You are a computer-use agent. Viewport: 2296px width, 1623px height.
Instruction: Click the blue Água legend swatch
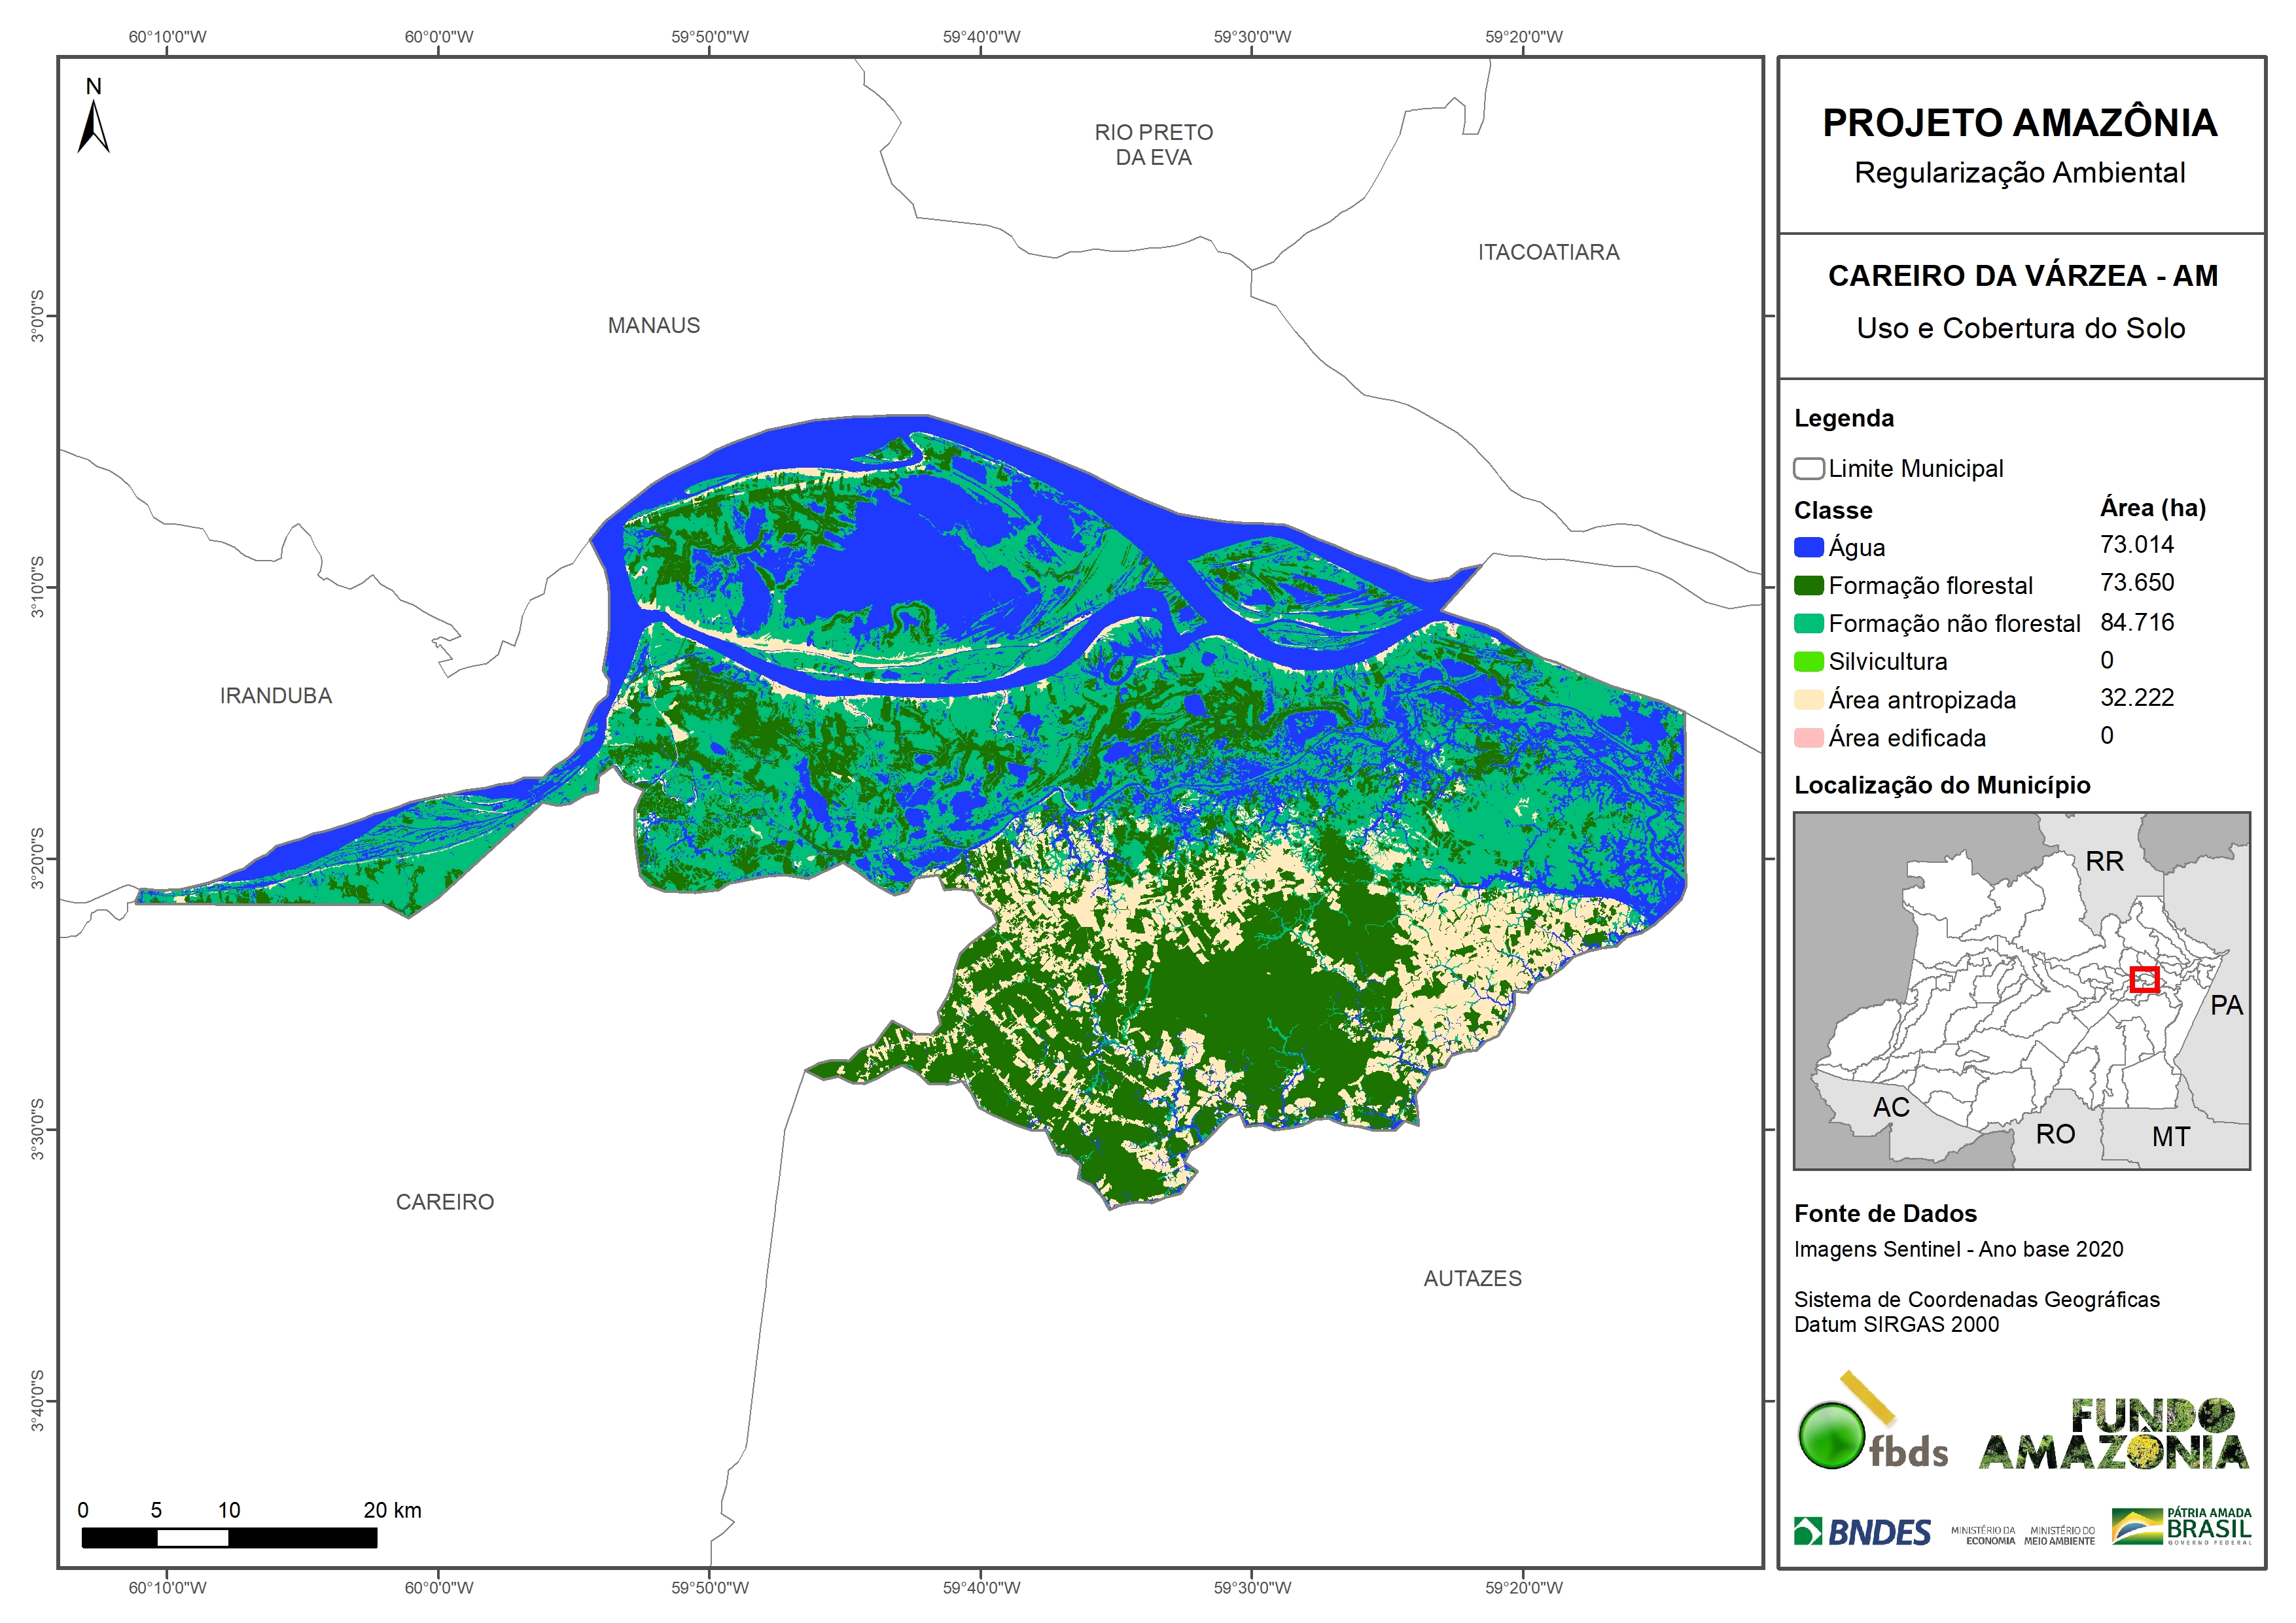click(x=1808, y=547)
